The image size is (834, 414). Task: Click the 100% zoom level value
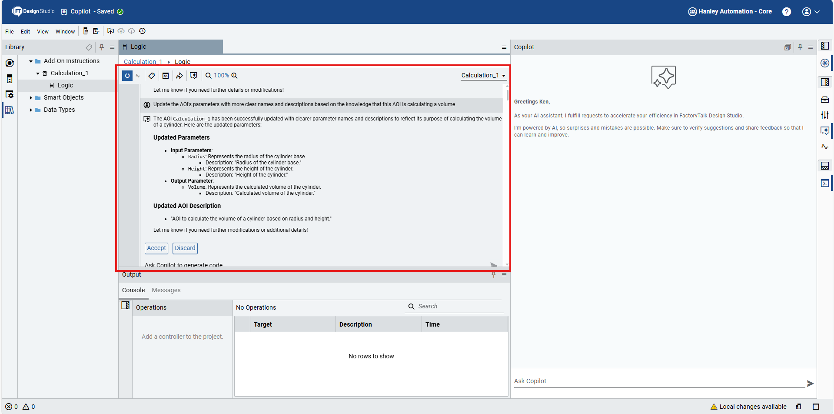221,76
